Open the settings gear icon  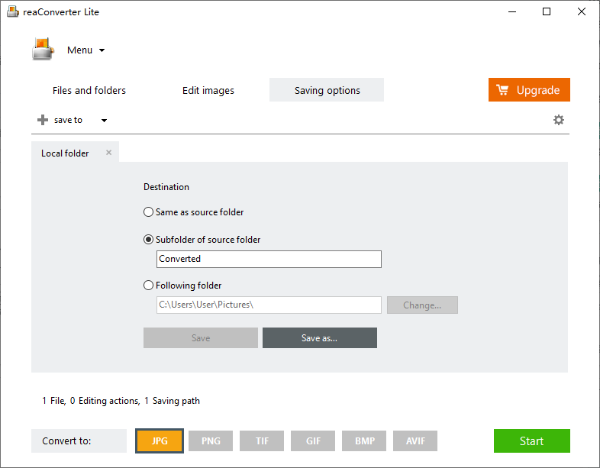pyautogui.click(x=558, y=120)
